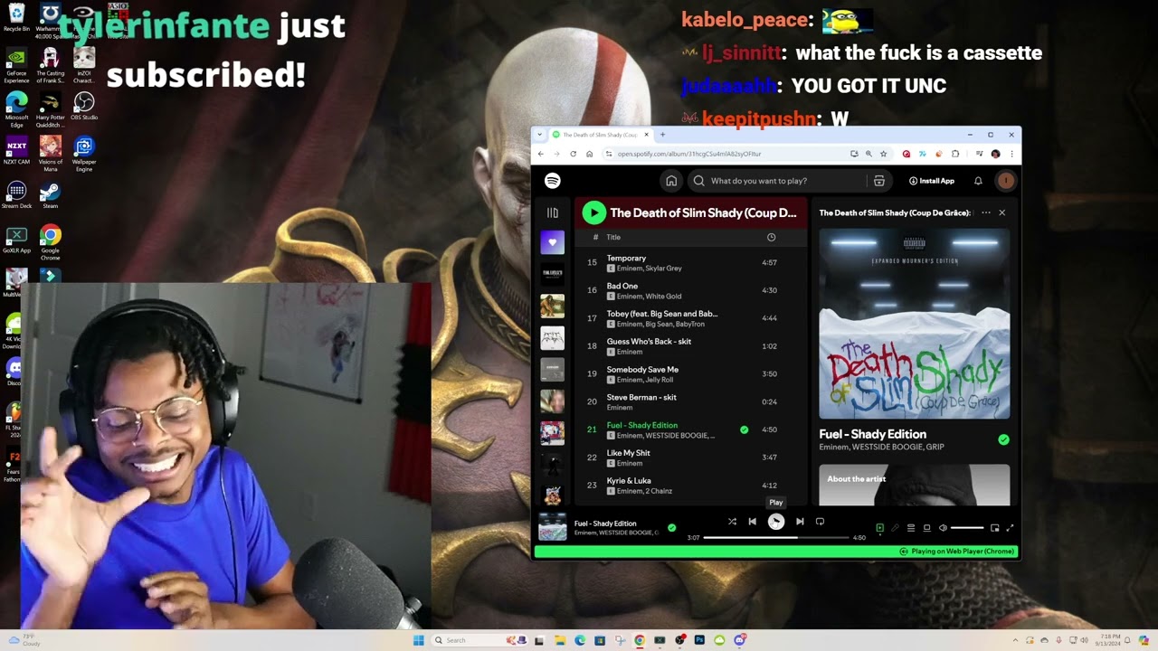Open OBS Studio desktop shortcut
Screen dimensions: 1158x651
click(x=84, y=106)
